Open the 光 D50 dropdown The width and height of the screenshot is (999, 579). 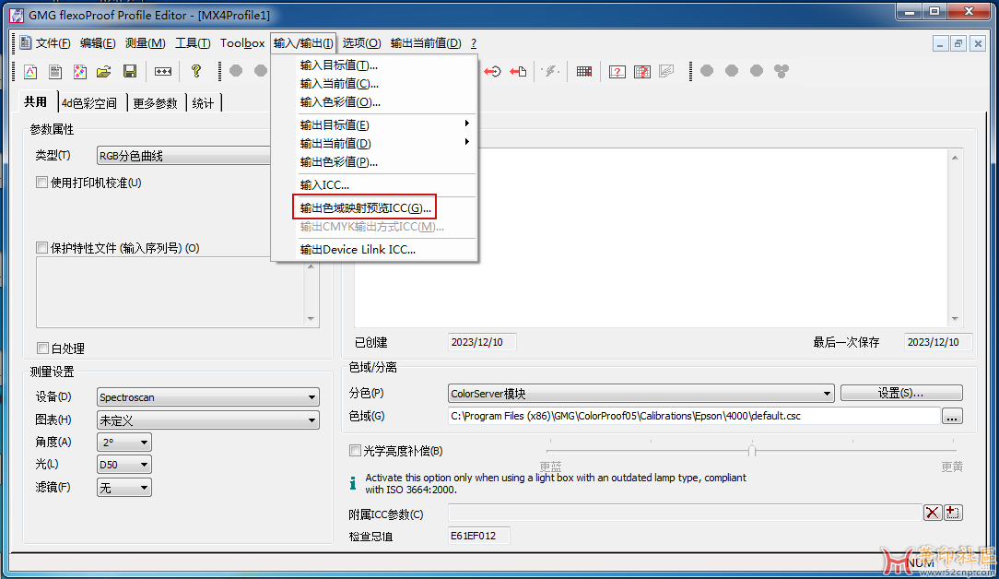pos(124,465)
